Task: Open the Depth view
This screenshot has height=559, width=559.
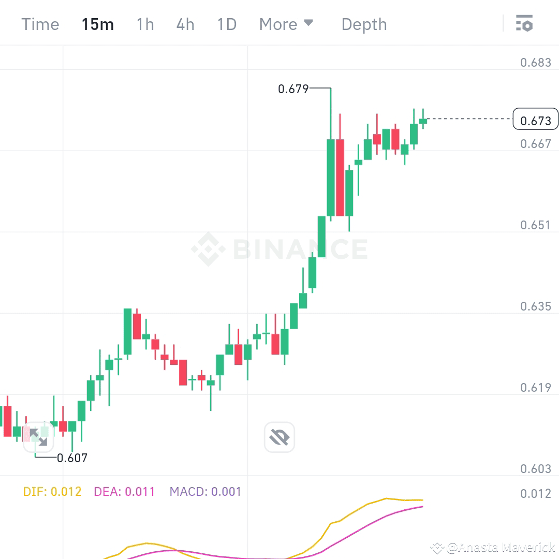Action: coord(364,24)
